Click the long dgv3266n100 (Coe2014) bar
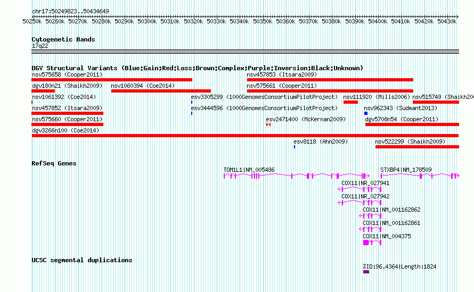The image size is (474, 292). click(x=245, y=136)
